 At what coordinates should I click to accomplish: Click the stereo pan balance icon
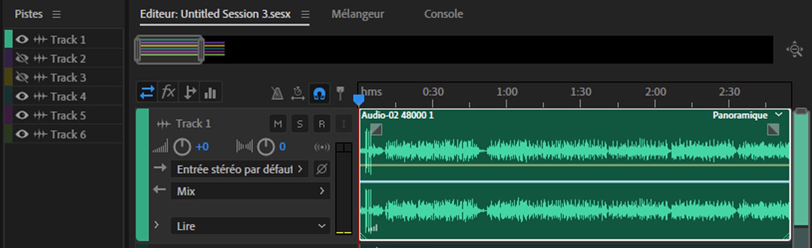click(x=244, y=146)
